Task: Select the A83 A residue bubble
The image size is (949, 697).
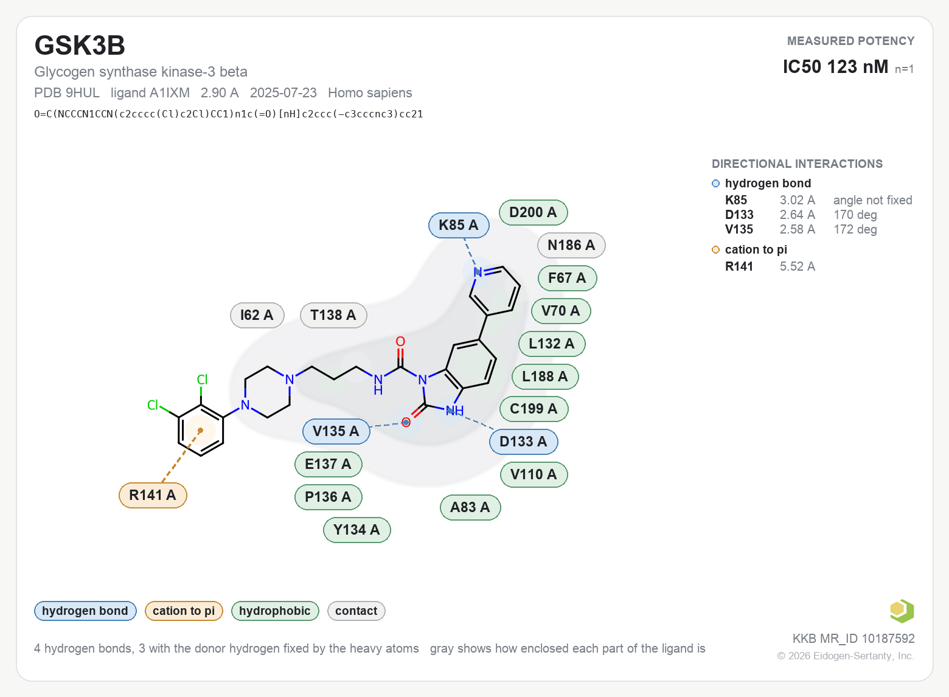Action: pos(470,507)
